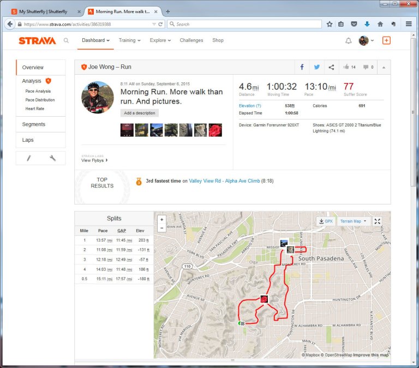The image size is (419, 368).
Task: Open the red rose photo thumbnail
Action: coord(215,130)
